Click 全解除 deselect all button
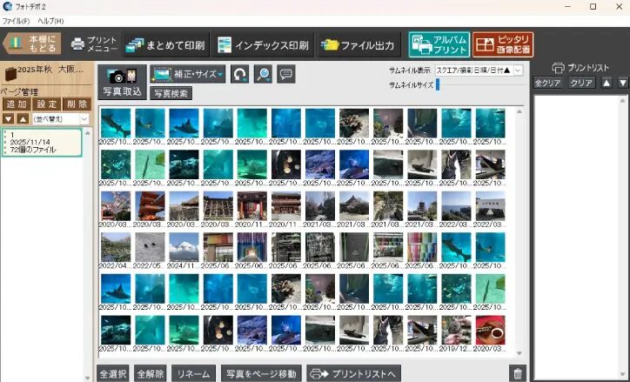Image resolution: width=630 pixels, height=382 pixels. pyautogui.click(x=151, y=374)
